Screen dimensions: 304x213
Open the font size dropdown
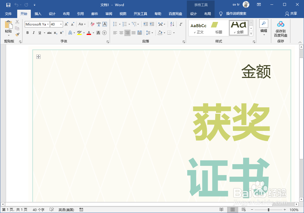61,24
